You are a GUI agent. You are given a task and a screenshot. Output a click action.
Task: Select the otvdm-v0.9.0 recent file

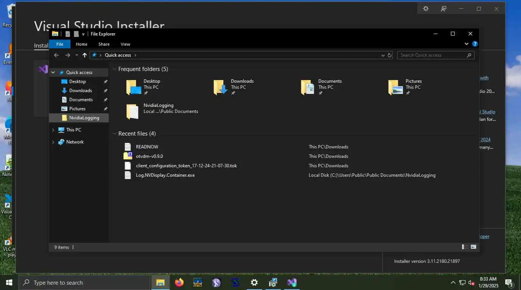[149, 156]
